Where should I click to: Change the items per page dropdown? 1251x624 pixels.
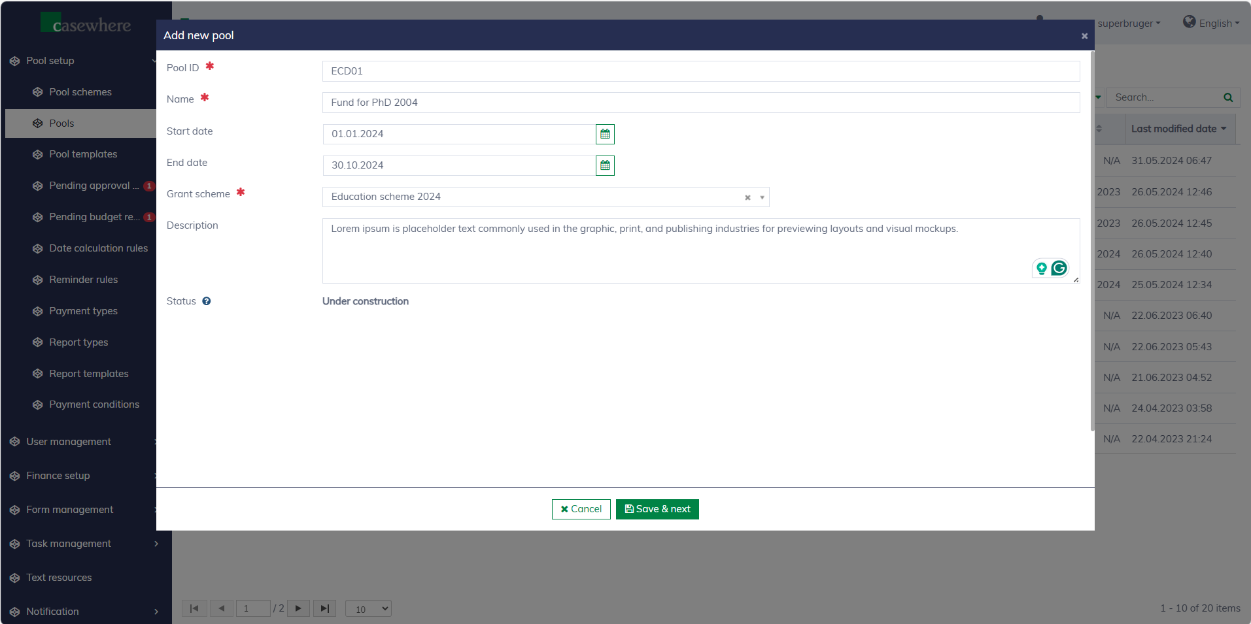(x=368, y=609)
